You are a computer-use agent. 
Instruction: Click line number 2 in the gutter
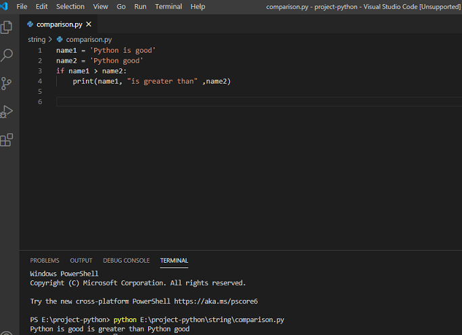coord(40,61)
